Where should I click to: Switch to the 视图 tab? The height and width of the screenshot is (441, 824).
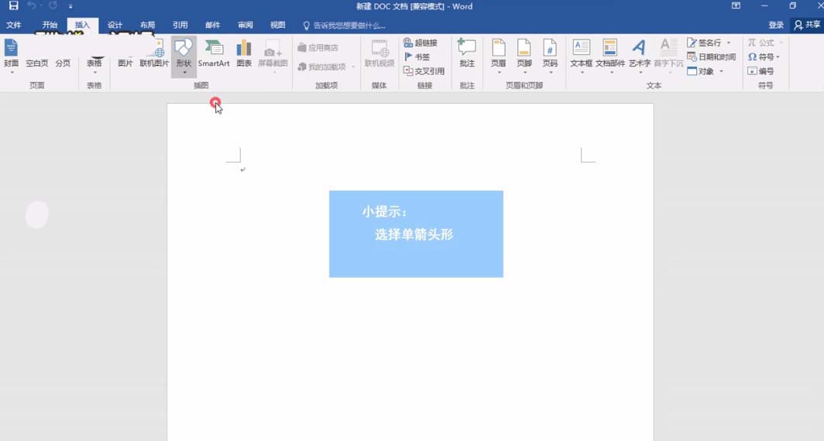pyautogui.click(x=278, y=26)
